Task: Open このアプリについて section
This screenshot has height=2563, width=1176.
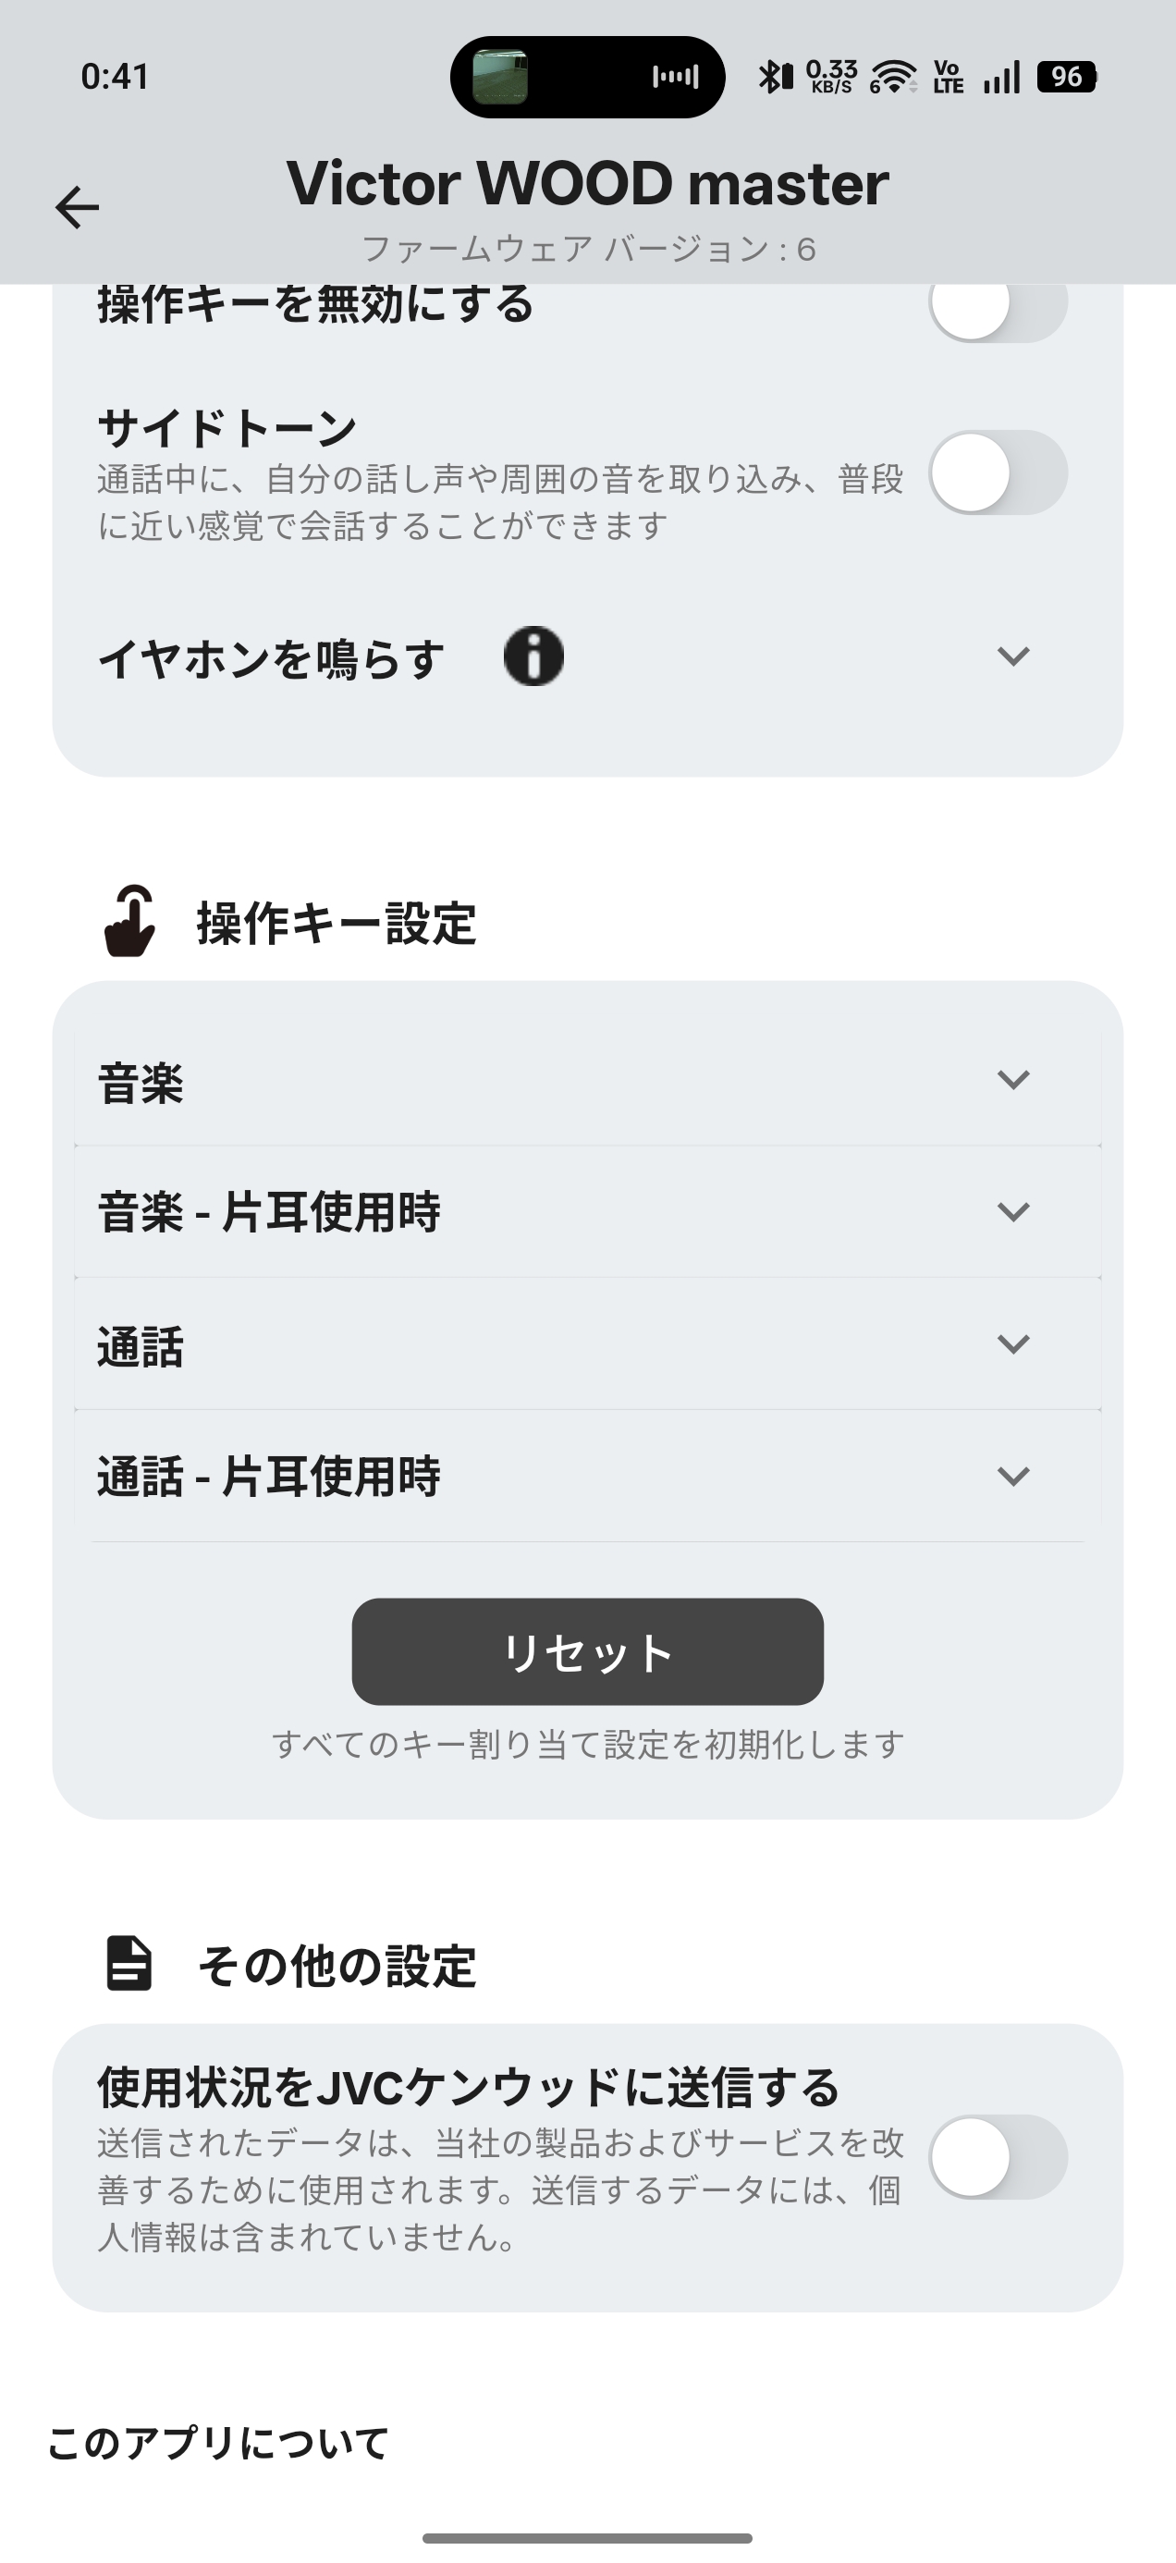Action: [x=219, y=2444]
